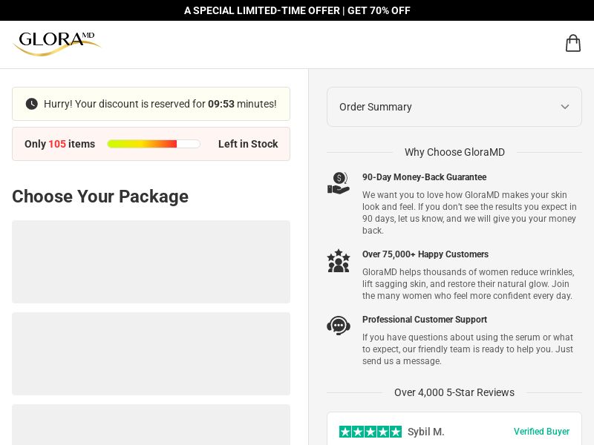Open the shopping cart icon
Image resolution: width=594 pixels, height=445 pixels.
click(x=572, y=43)
